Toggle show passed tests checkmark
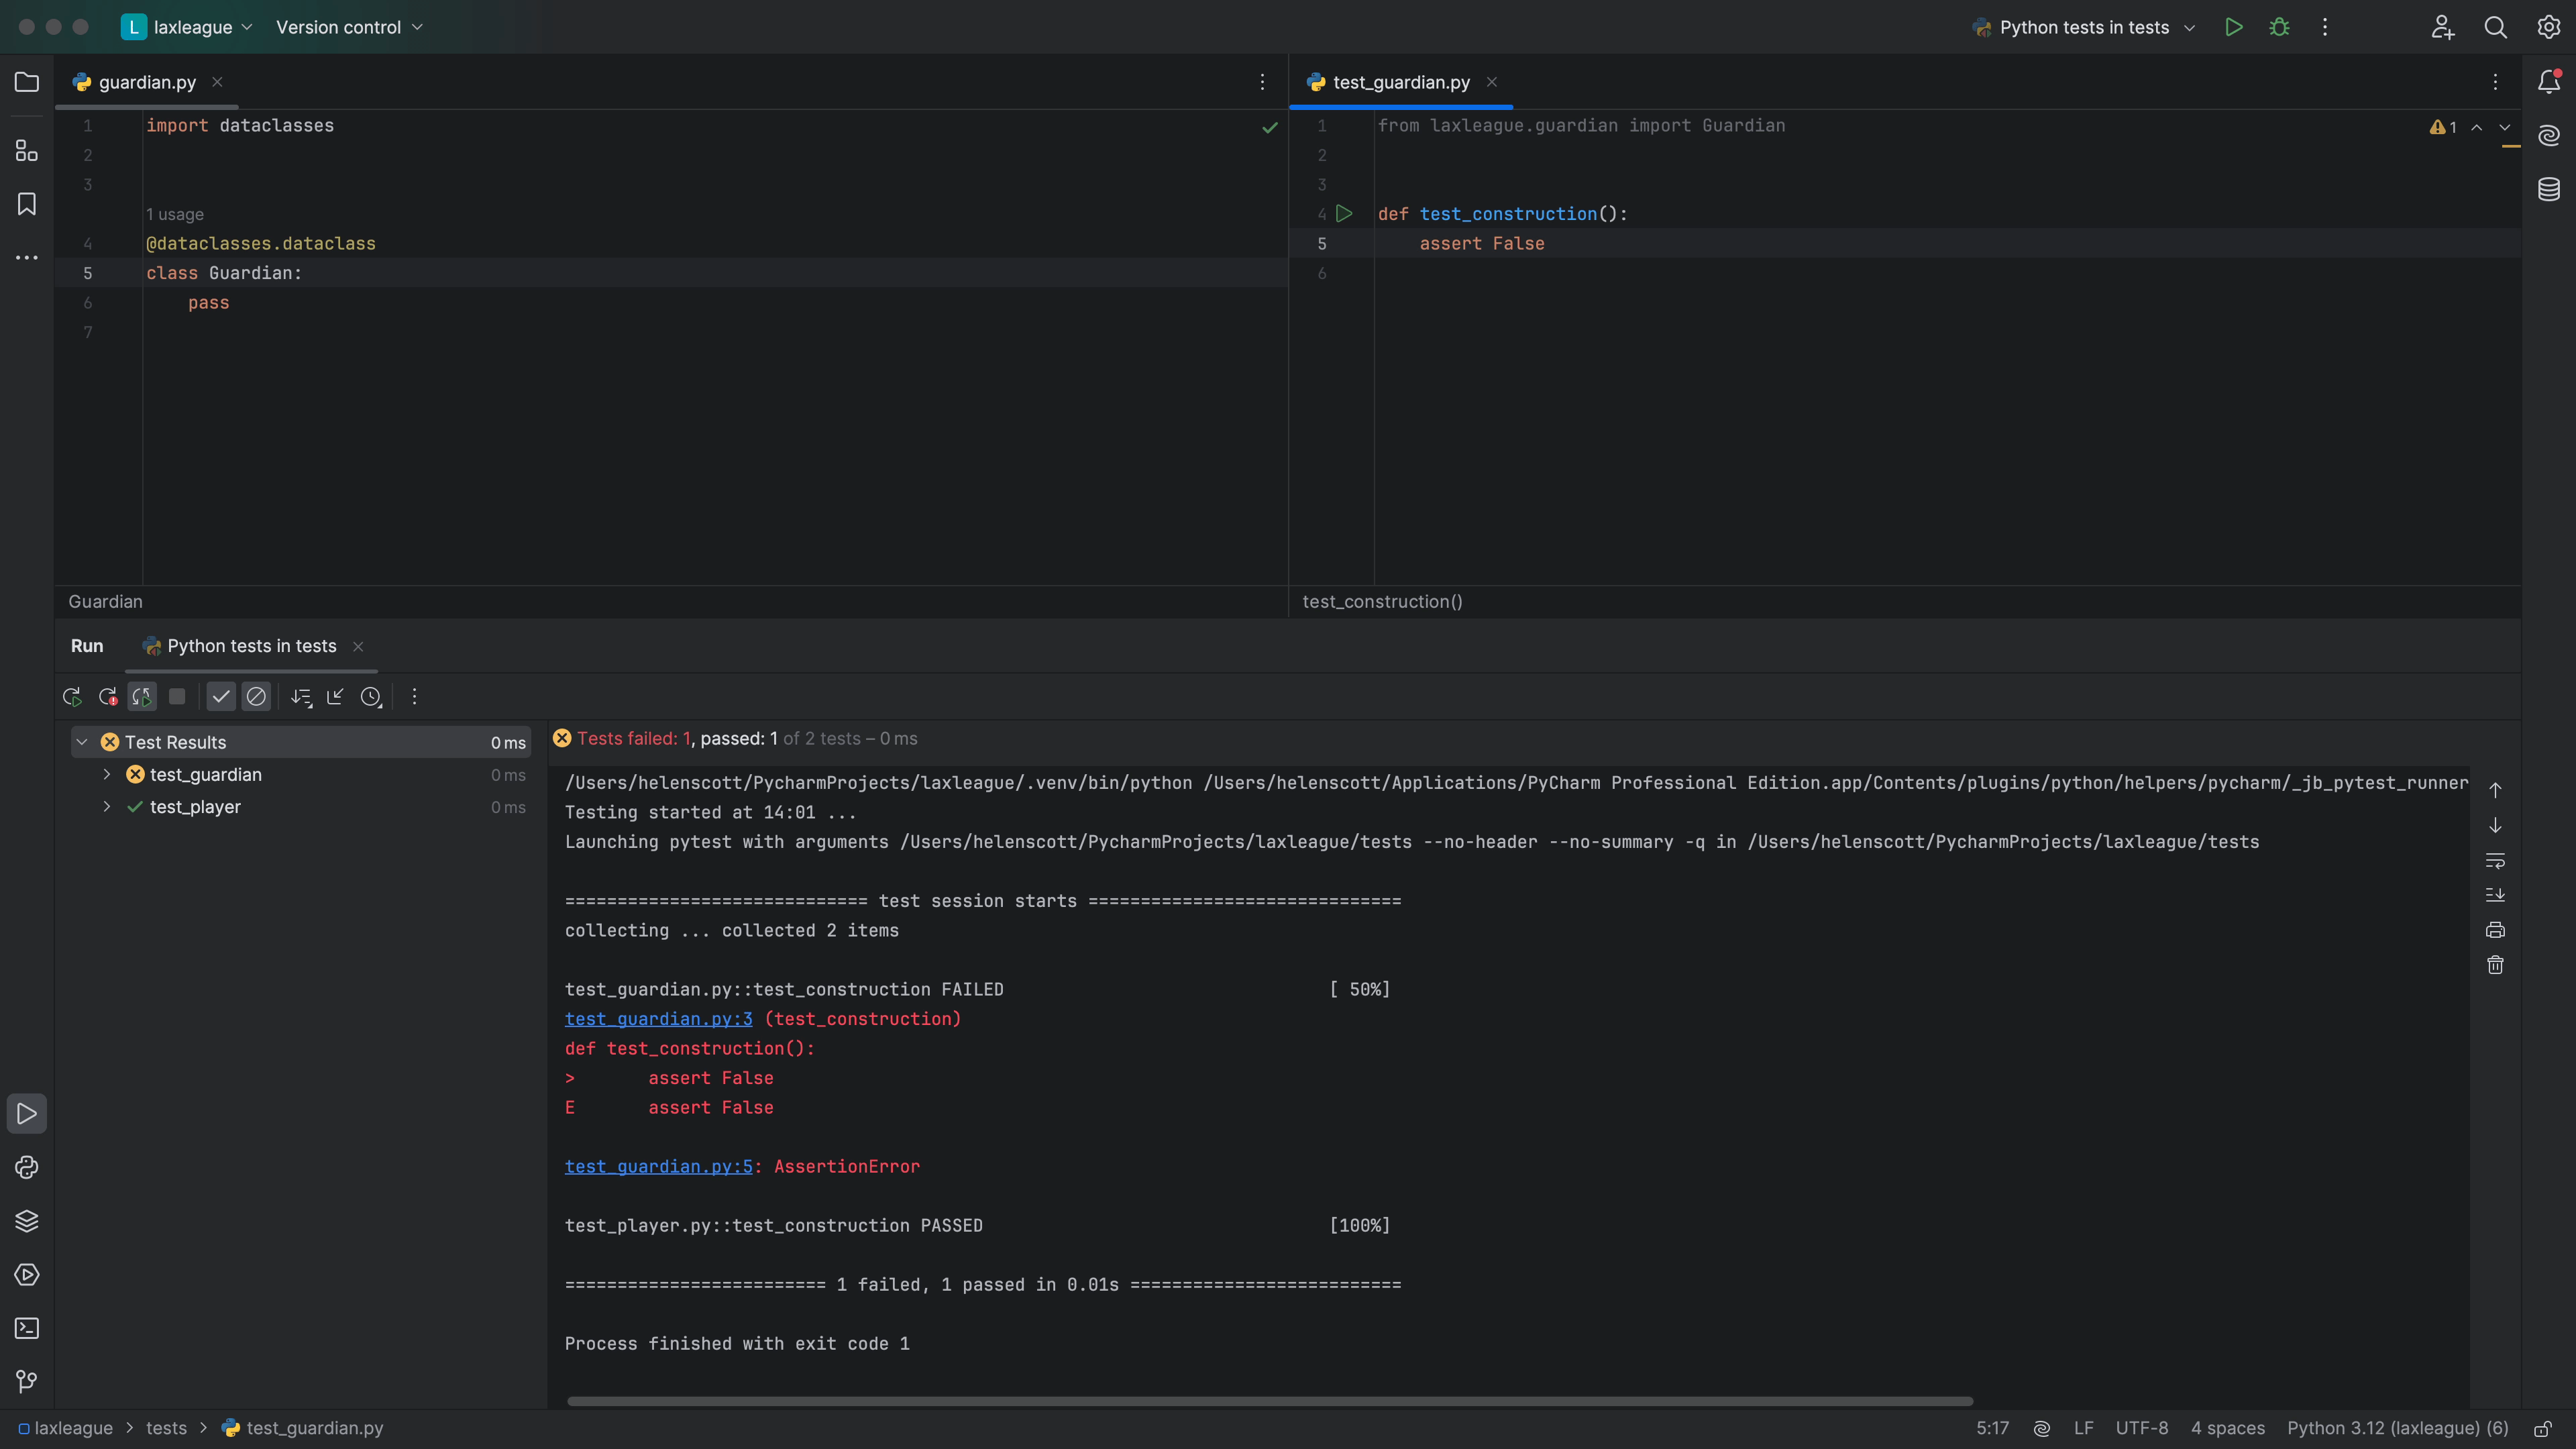 tap(221, 697)
